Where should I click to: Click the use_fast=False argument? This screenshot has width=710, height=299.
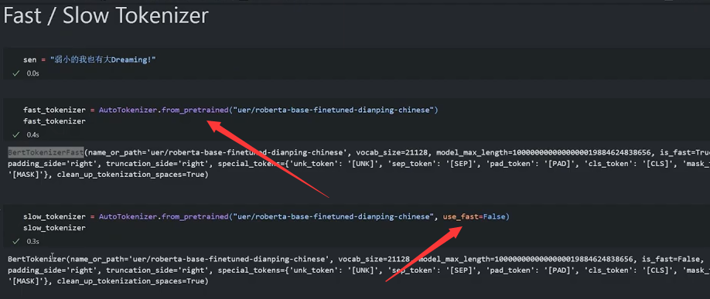click(x=474, y=217)
